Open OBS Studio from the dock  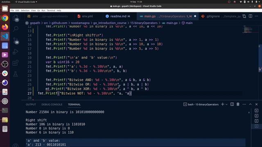[x=5, y=64]
